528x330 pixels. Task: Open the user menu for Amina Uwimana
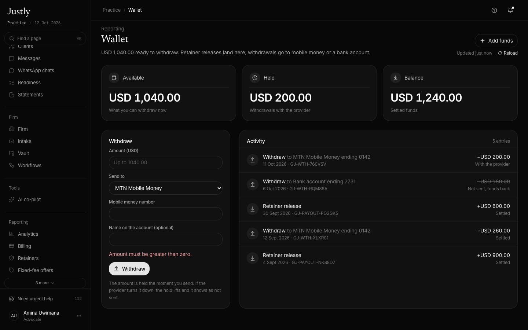(x=79, y=316)
